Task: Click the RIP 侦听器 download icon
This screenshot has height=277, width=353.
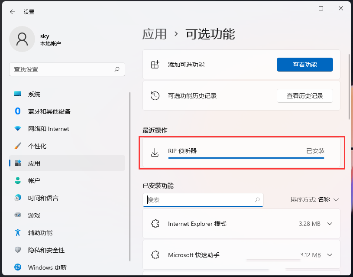Action: point(155,152)
